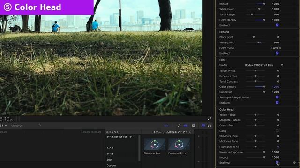Add keyframe diamond beside Color Head Enabled
This screenshot has width=300, height=168.
click(294, 163)
